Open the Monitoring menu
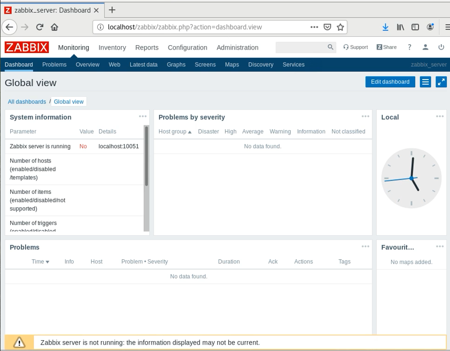Screen dimensions: 450x351 (74, 48)
